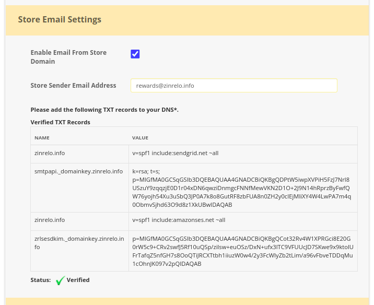Select the Store Email Settings heading
Image resolution: width=374 pixels, height=305 pixels.
click(x=60, y=19)
